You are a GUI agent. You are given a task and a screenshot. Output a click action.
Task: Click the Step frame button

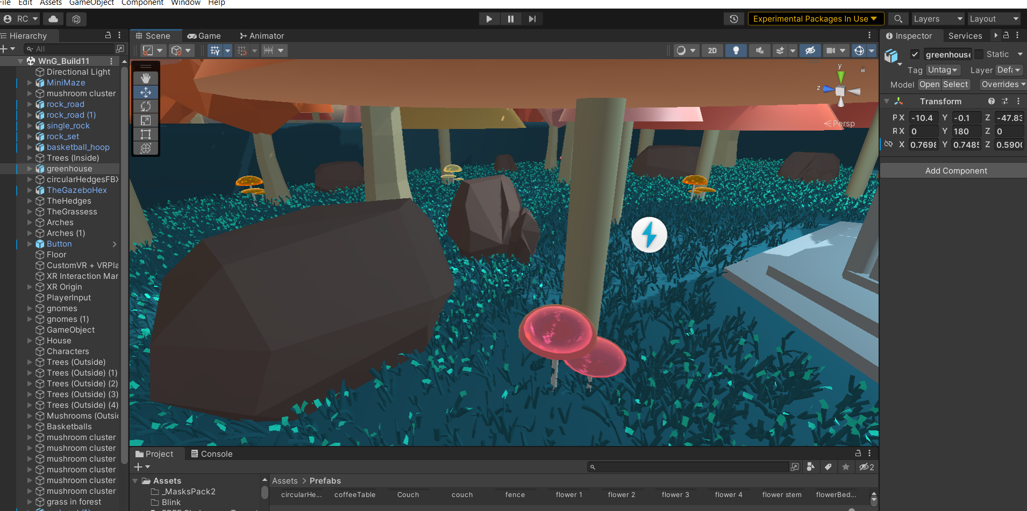coord(532,19)
